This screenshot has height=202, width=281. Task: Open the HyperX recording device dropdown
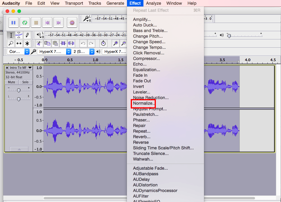pos(54,52)
